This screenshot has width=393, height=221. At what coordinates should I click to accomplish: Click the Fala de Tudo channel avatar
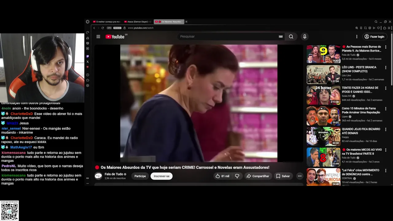click(x=98, y=176)
